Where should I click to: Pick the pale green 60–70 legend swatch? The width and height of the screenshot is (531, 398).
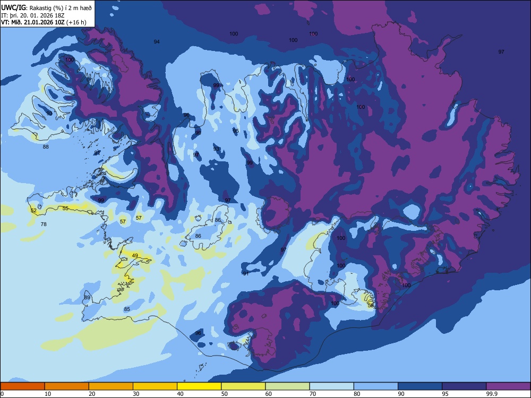[287, 386]
